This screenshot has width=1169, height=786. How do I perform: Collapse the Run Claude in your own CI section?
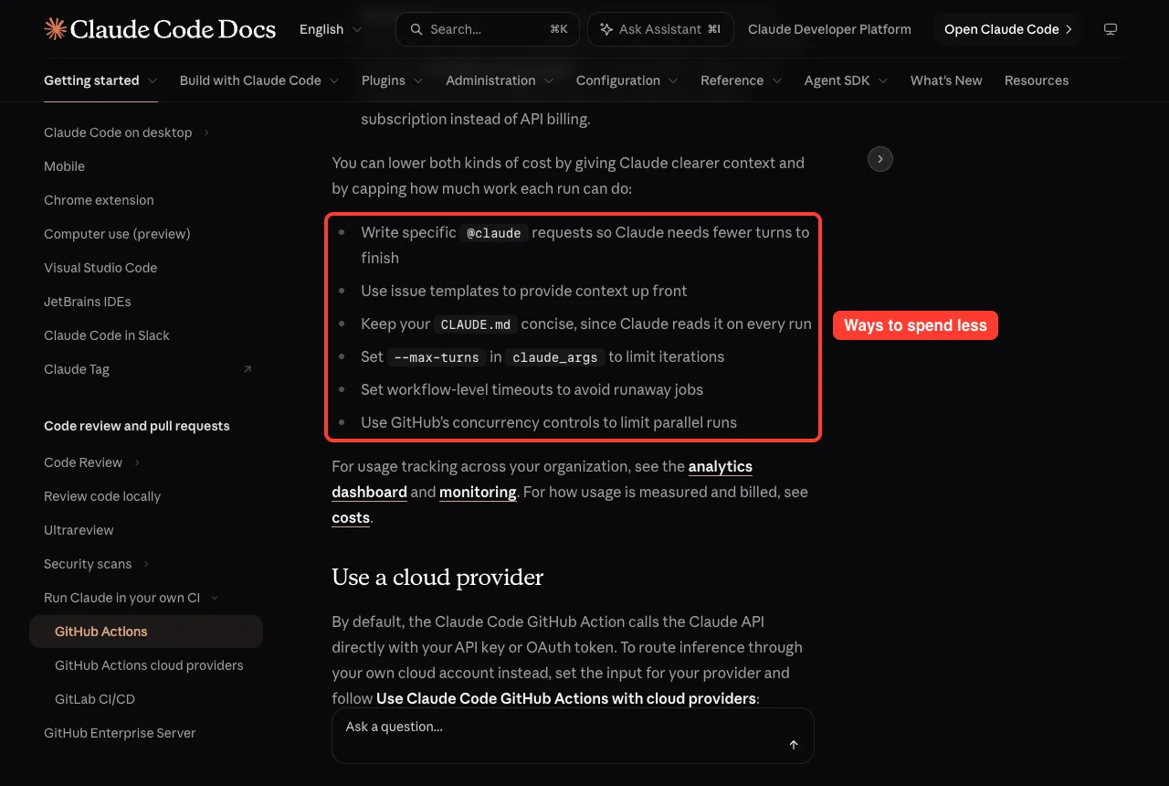132,598
